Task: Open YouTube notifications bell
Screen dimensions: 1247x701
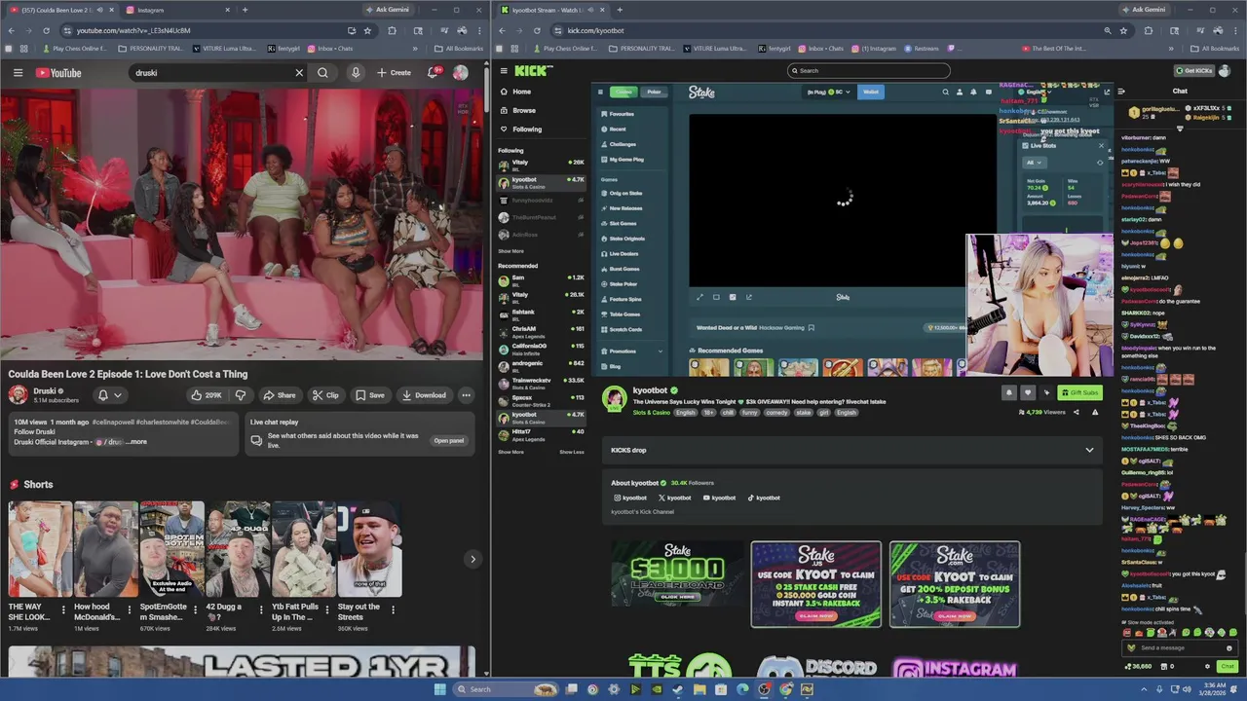Action: (434, 73)
